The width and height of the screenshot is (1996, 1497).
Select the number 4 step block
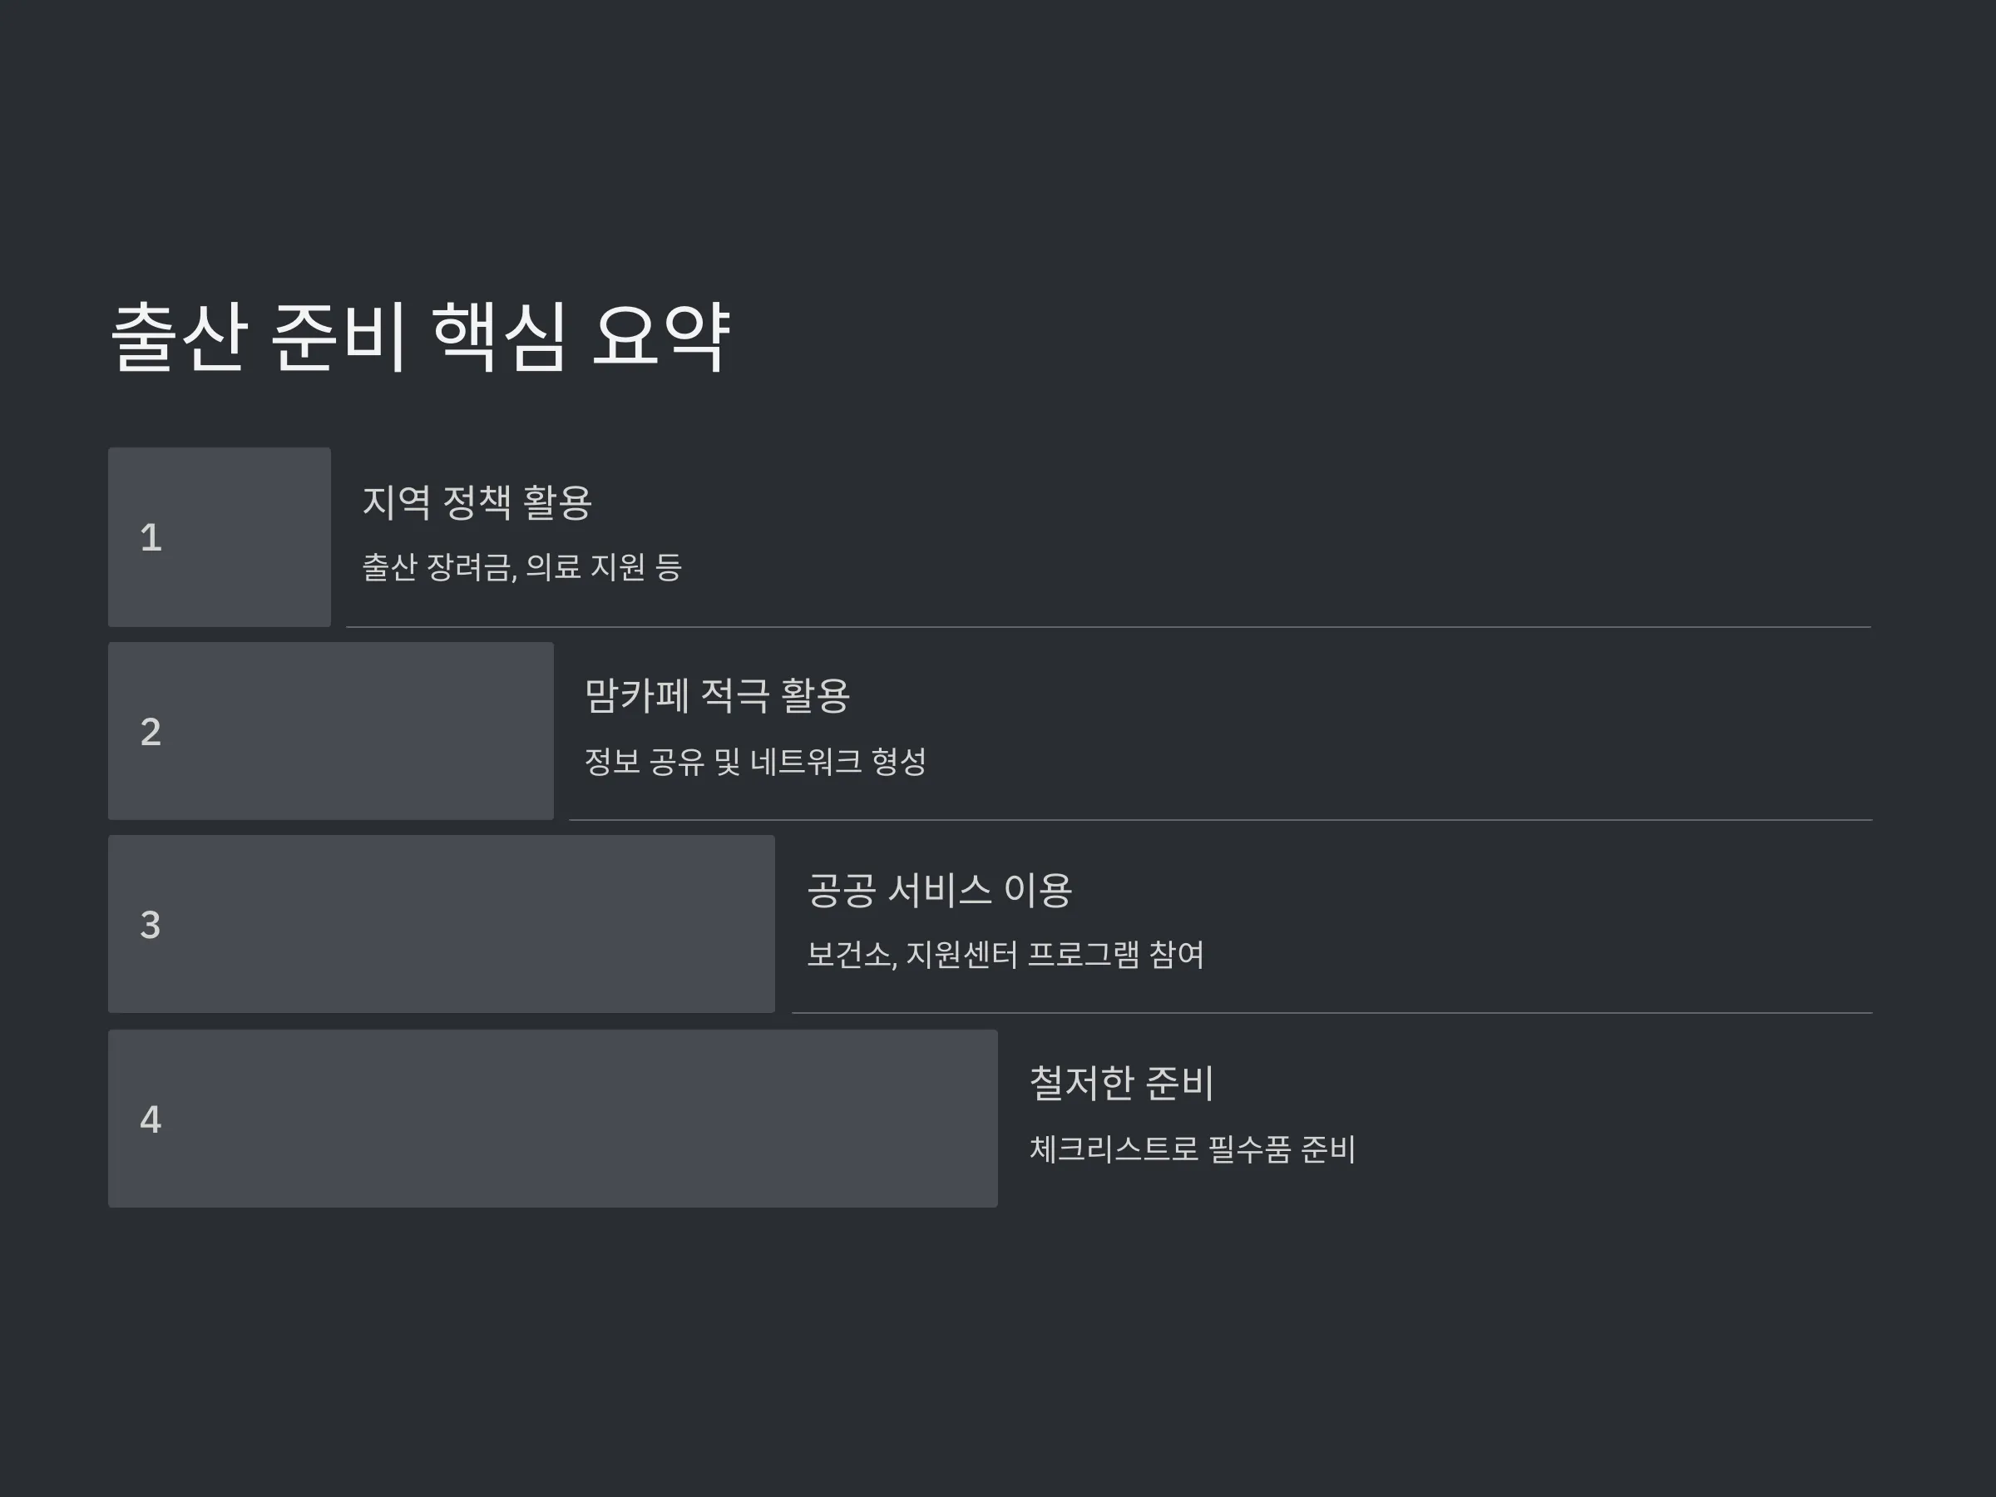(553, 1118)
